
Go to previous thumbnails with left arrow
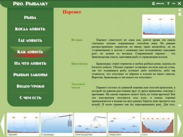click(x=3, y=124)
